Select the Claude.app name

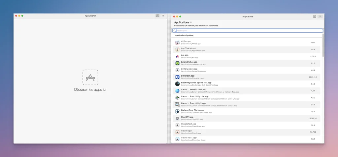(x=186, y=131)
